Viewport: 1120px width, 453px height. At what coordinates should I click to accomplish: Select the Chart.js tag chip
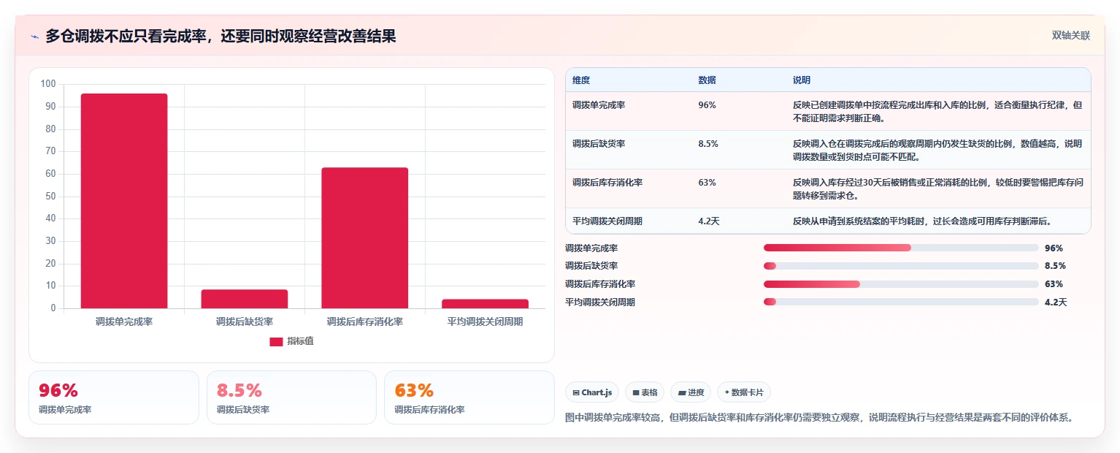click(x=592, y=392)
